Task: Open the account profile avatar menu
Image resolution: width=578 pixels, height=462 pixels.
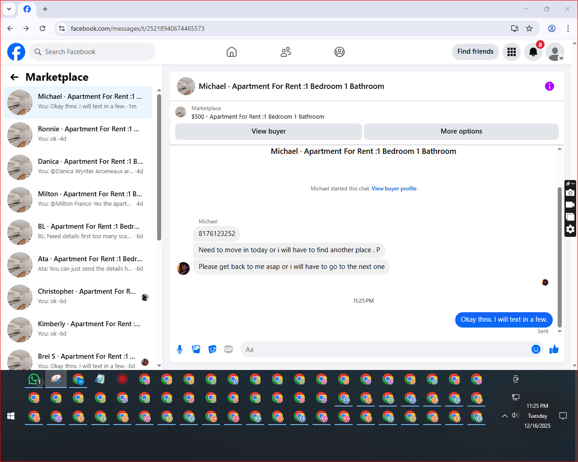Action: pos(555,52)
